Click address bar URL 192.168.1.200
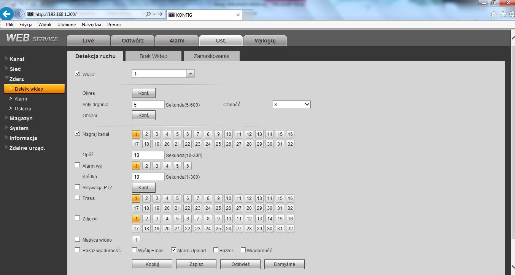This screenshot has width=515, height=275. click(56, 14)
